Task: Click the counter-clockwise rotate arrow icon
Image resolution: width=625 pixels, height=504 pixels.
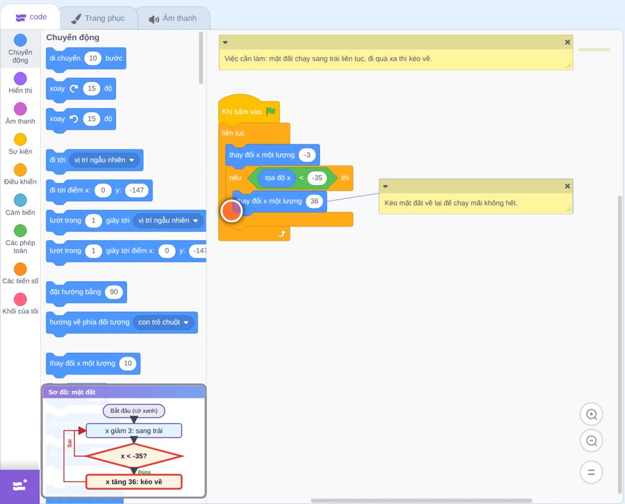Action: (x=74, y=119)
